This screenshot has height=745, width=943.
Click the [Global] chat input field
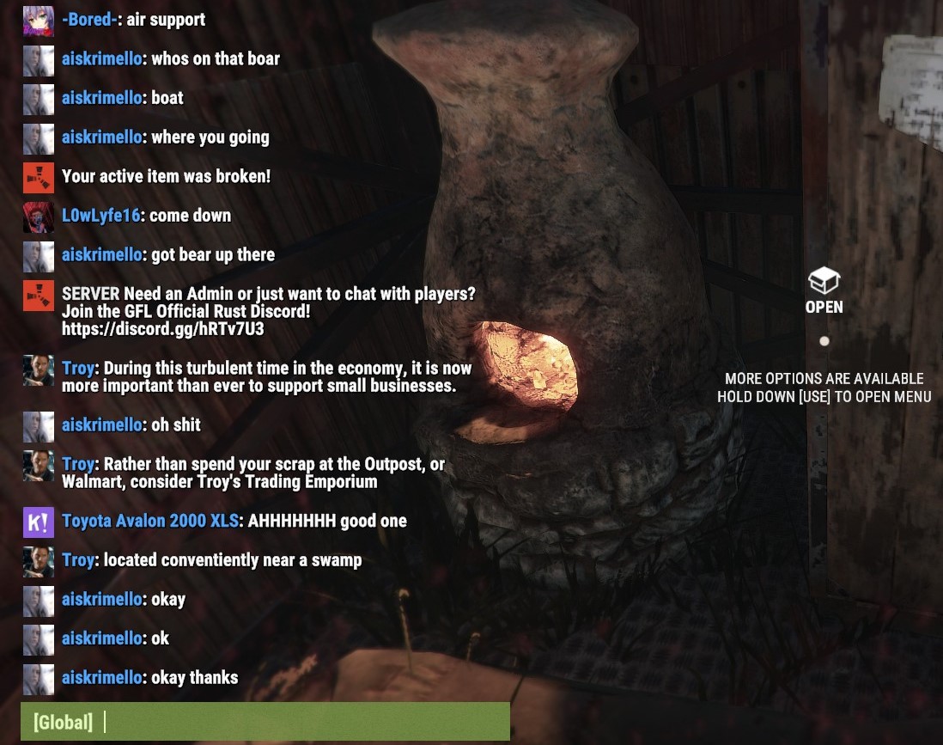[265, 721]
